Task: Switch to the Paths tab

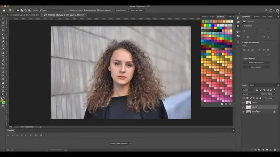Action: pyautogui.click(x=252, y=85)
